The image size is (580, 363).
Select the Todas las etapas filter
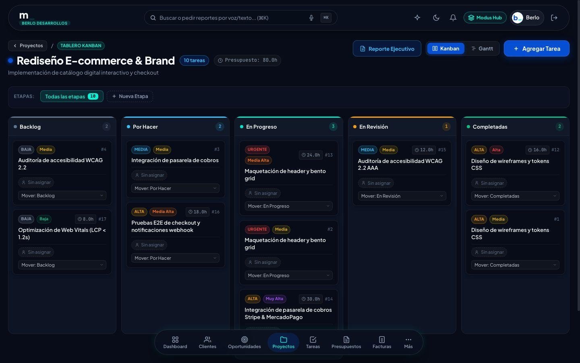[72, 96]
